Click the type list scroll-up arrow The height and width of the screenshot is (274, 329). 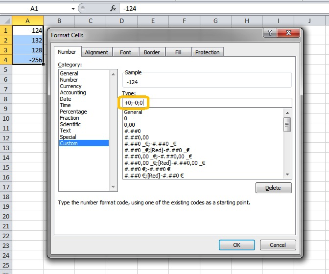coord(287,113)
